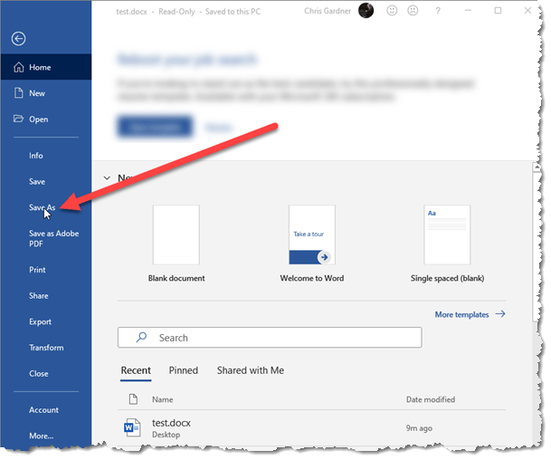Screen dimensions: 551x460
Task: Click the Home house icon in sidebar
Action: pos(19,67)
